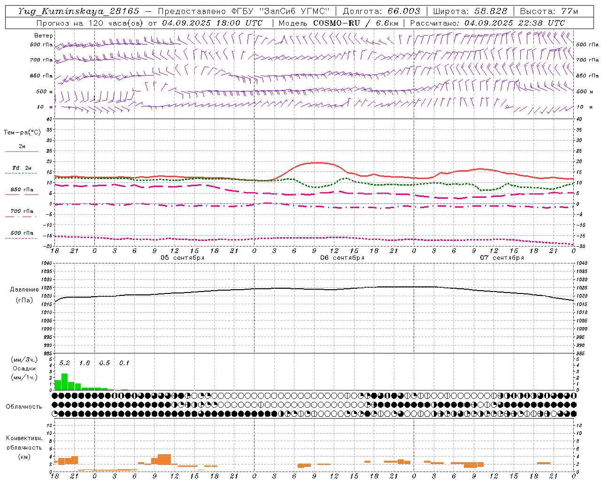The height and width of the screenshot is (480, 601).
Task: Click the 'Тем-ра(°C)' temperature panel label
Action: (x=22, y=133)
